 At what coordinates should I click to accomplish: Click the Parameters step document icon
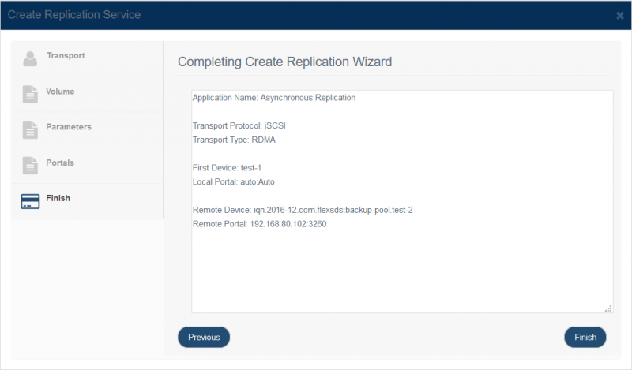pos(30,129)
